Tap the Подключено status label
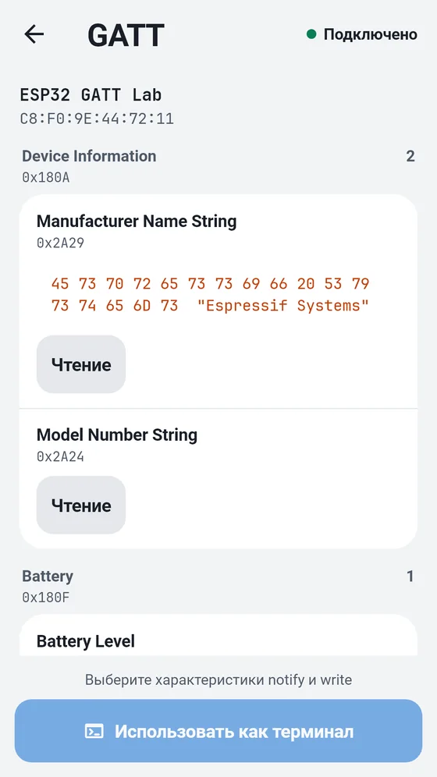The image size is (437, 777). [x=370, y=34]
